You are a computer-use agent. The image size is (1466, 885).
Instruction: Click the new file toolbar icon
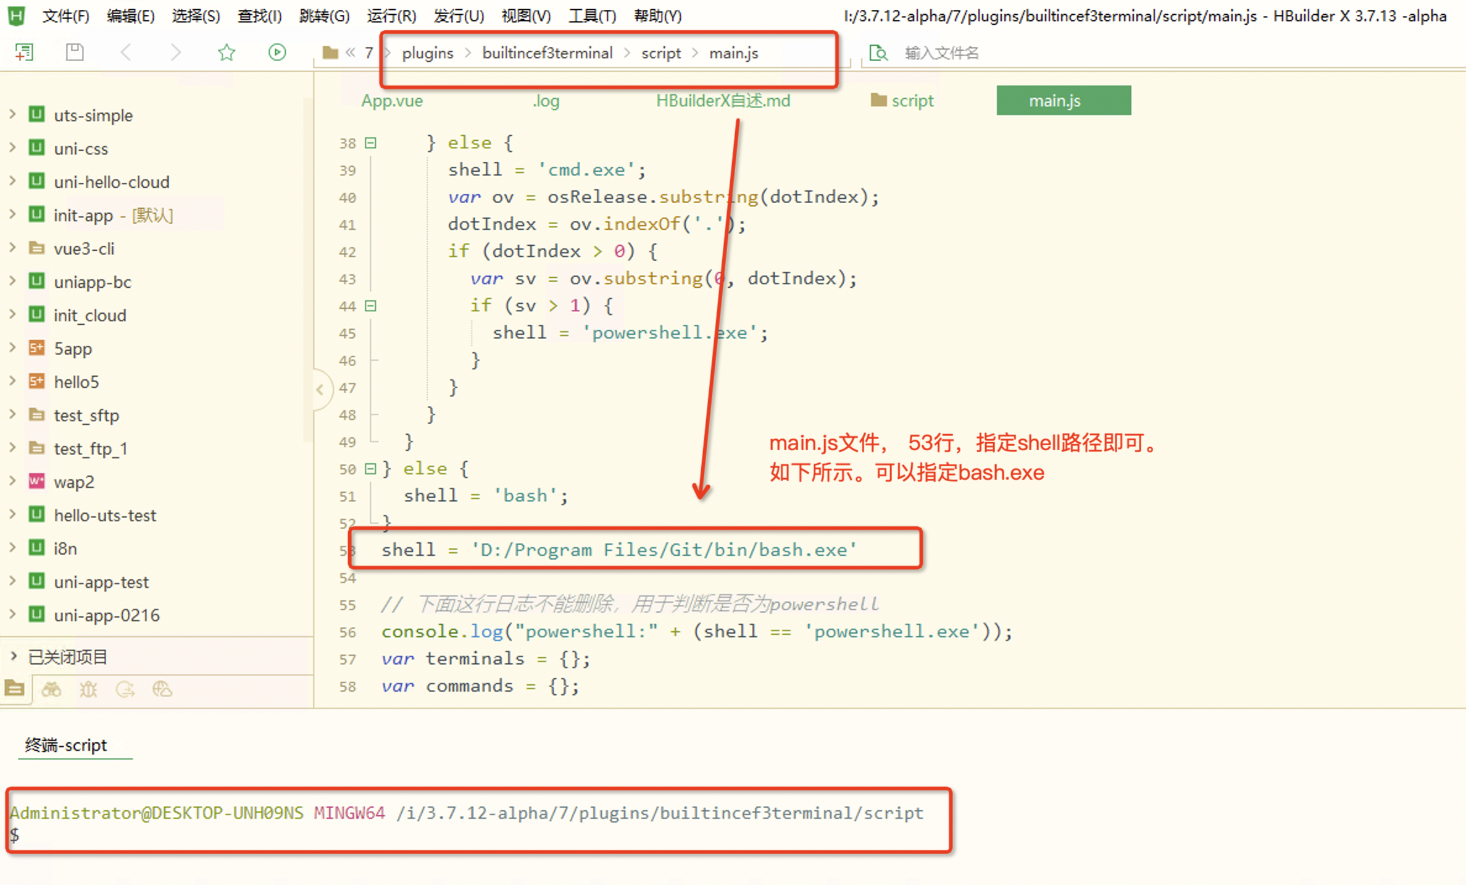click(x=24, y=52)
